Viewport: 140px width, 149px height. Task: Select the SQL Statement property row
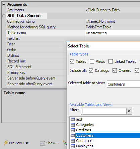click(37, 67)
